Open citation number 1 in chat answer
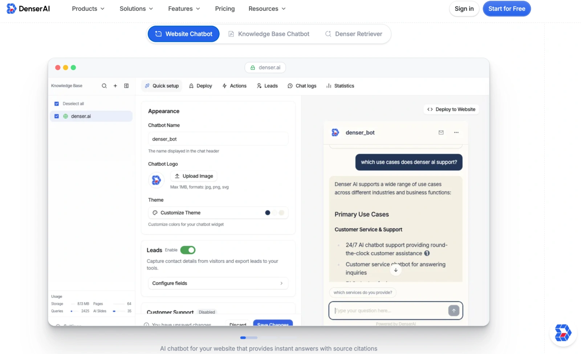 coord(427,253)
